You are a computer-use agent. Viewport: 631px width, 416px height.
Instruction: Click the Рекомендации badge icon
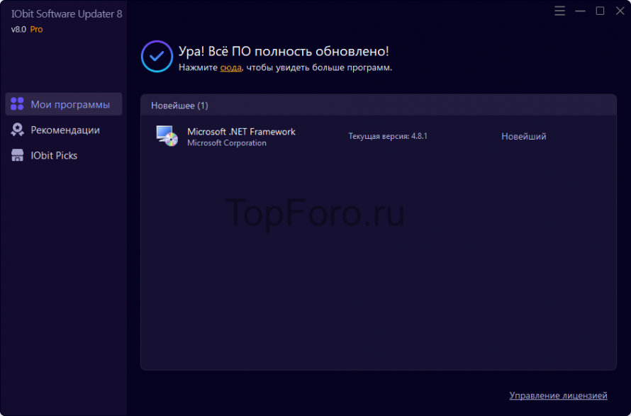17,130
